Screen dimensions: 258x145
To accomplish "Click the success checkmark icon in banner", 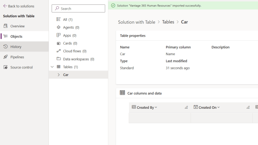I will click(x=113, y=6).
